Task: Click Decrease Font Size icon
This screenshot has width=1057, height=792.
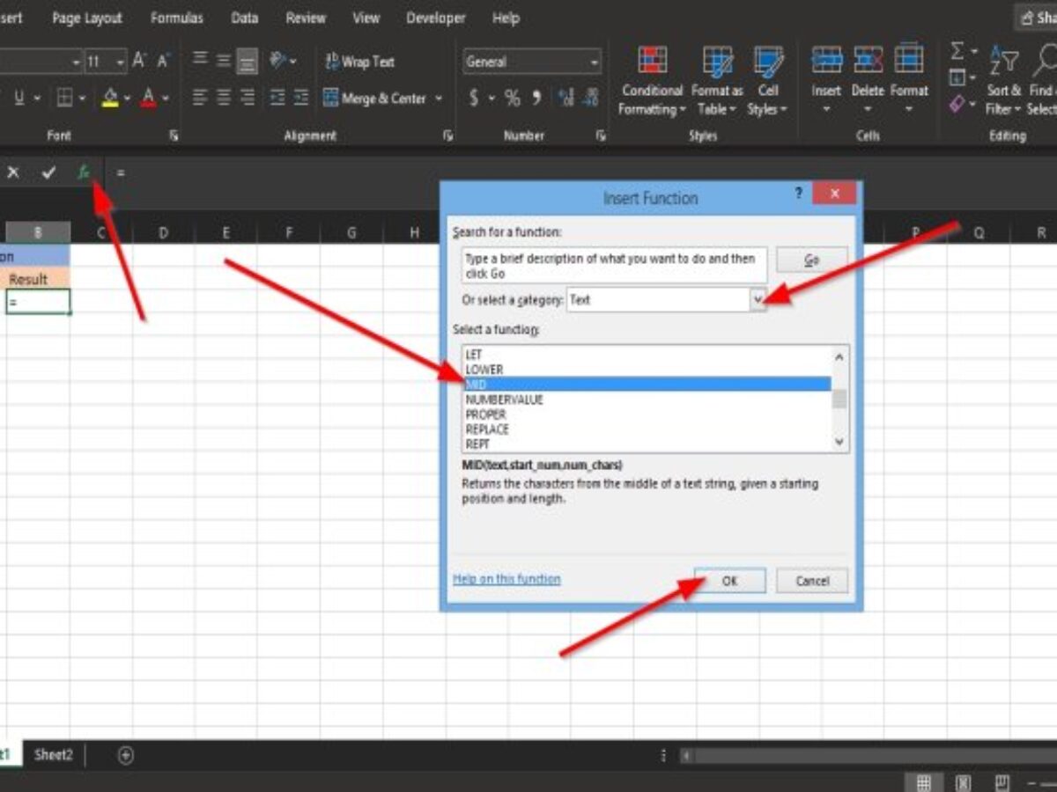Action: point(163,61)
